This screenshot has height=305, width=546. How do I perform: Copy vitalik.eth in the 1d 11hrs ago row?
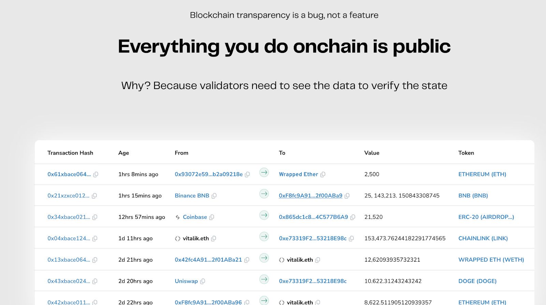pos(214,238)
